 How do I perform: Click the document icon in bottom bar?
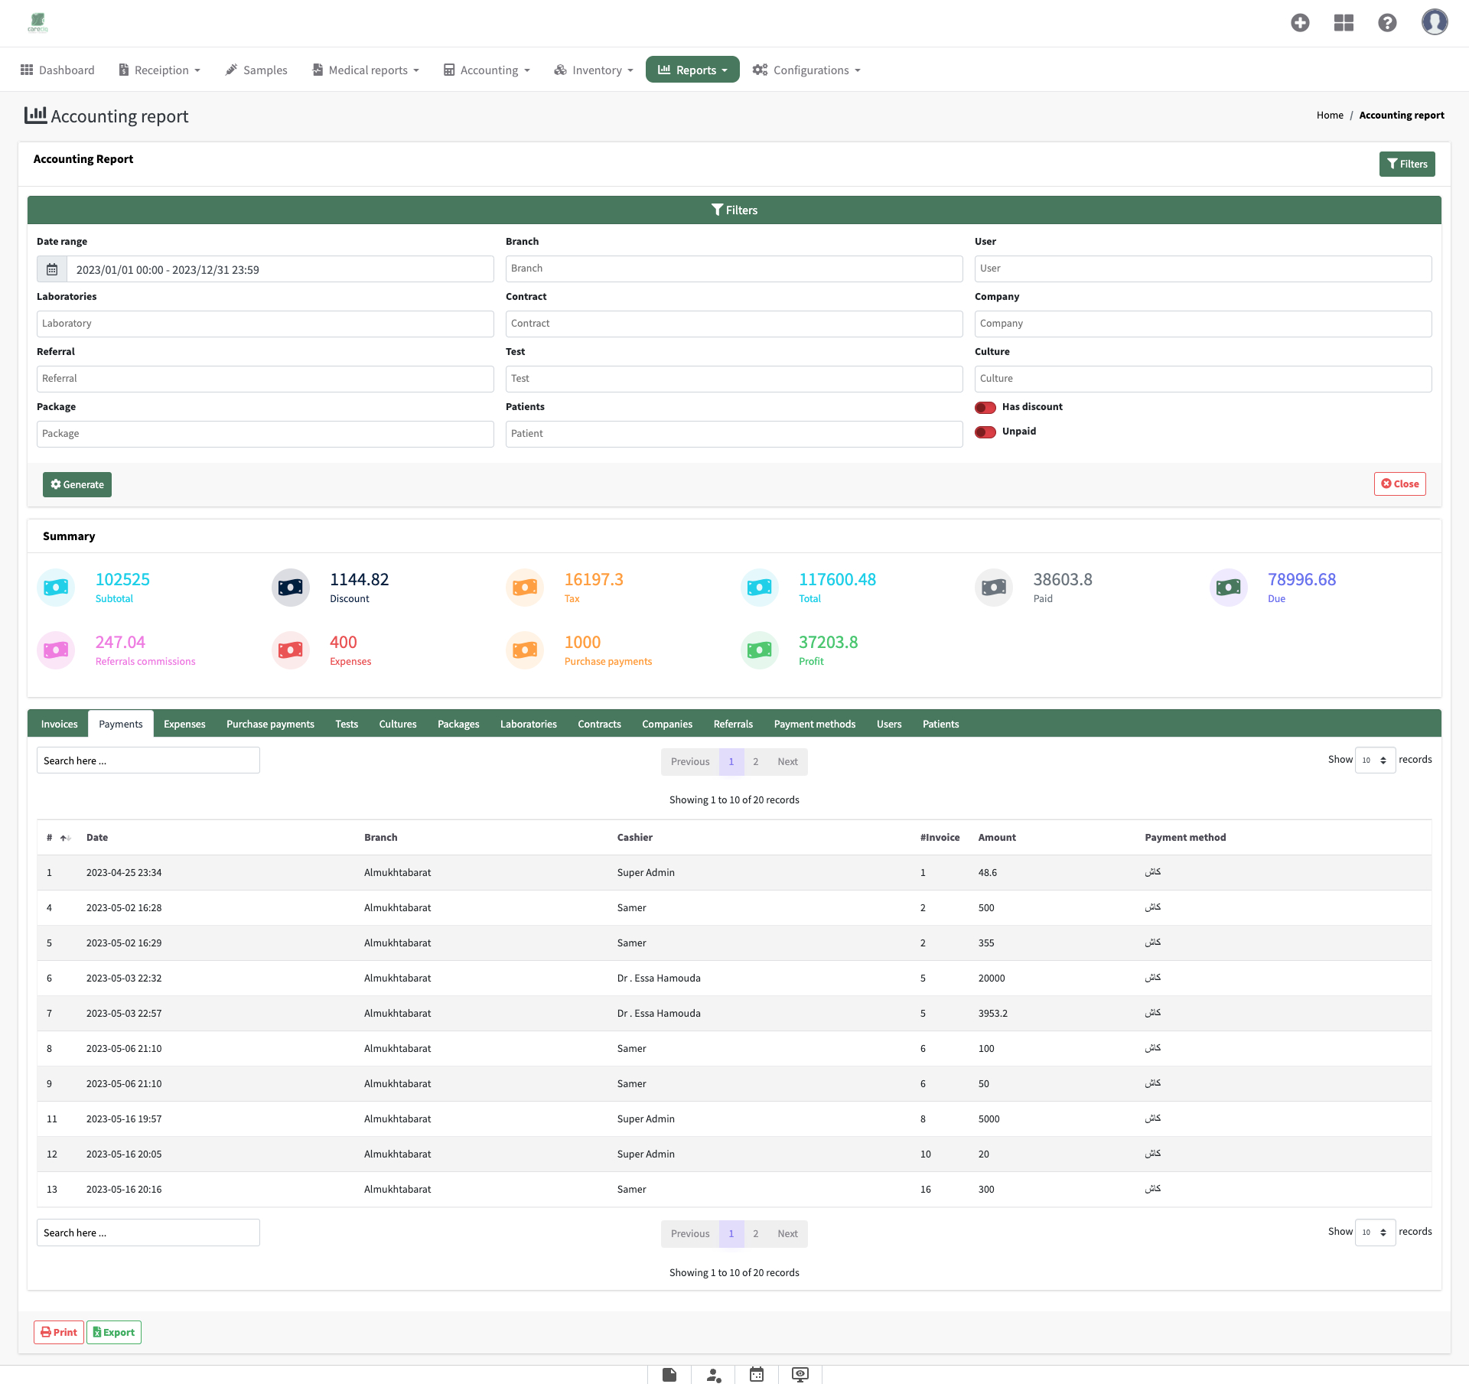(x=669, y=1375)
